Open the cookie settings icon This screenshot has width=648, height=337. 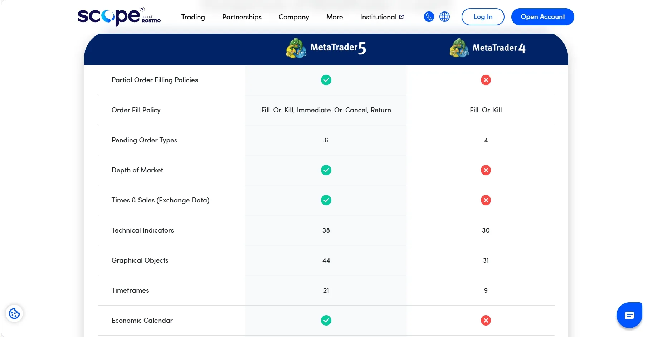click(x=14, y=314)
